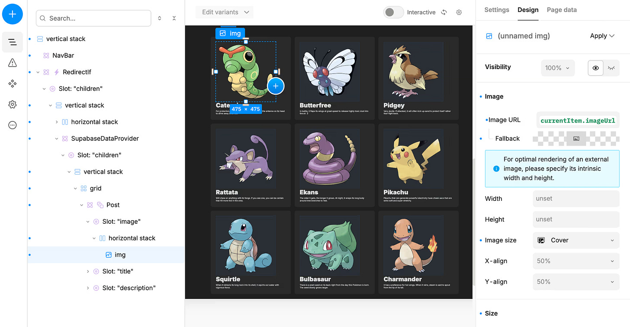The image size is (630, 327).
Task: Click the collapse all arrows icon
Action: (x=174, y=18)
